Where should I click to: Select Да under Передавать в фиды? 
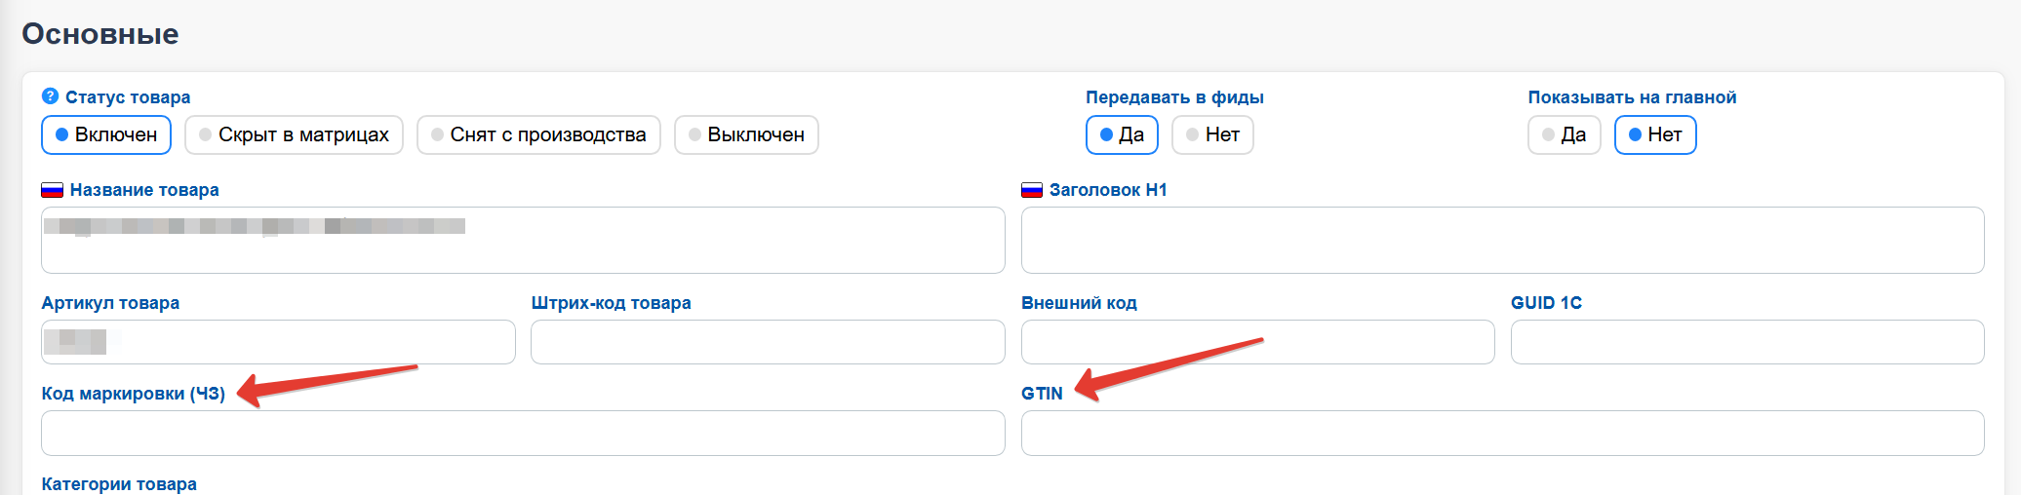coord(1122,134)
